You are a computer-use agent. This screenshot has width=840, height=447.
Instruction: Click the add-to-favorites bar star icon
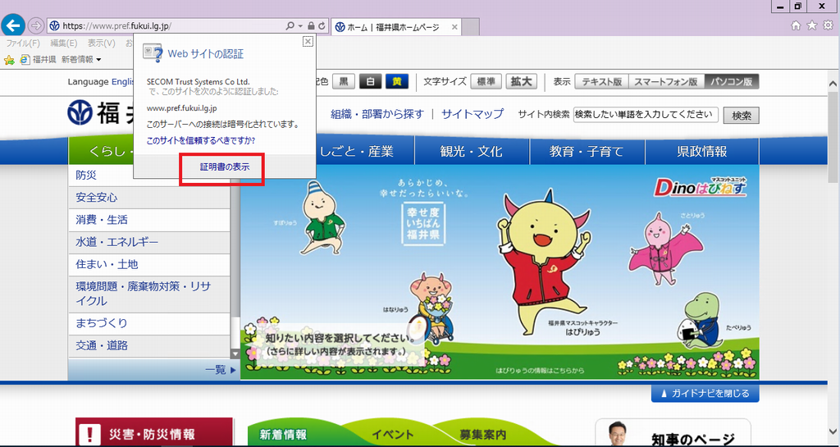8,59
